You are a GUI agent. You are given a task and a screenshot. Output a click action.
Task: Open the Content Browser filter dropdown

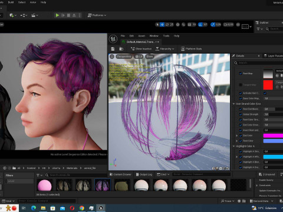click(40, 175)
